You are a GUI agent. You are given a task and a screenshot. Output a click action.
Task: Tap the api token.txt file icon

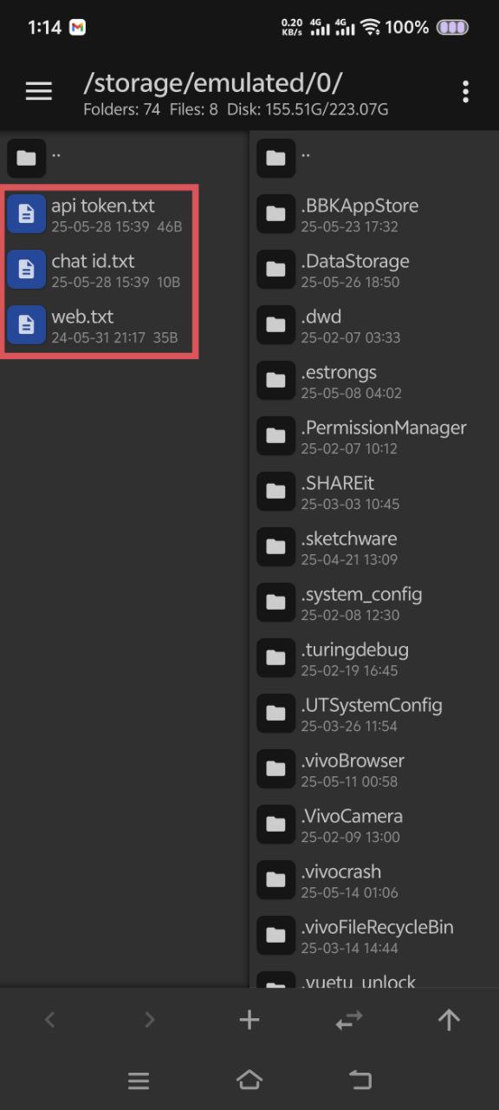pos(26,213)
